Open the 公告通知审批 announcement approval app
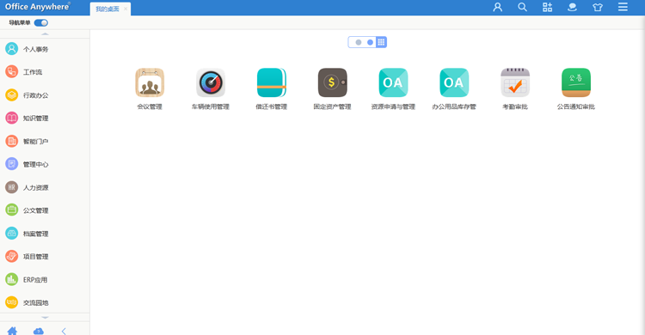The height and width of the screenshot is (335, 645). click(576, 82)
